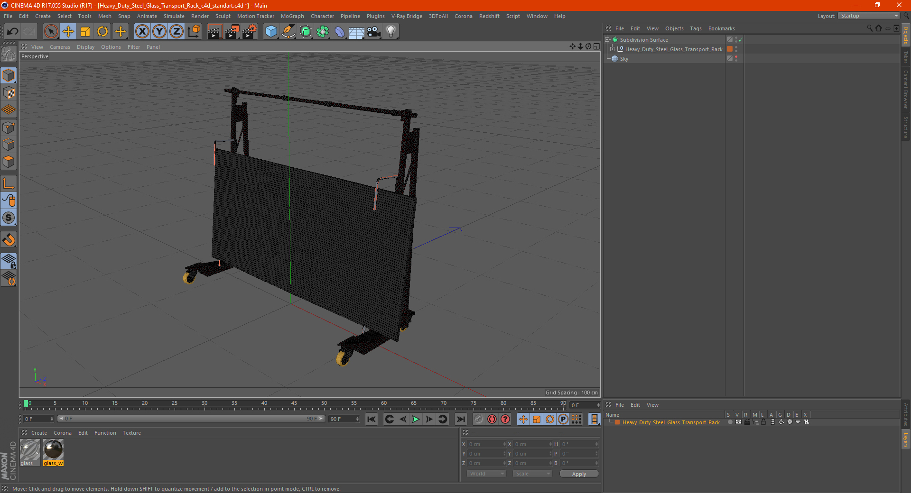Click the Heavy_Duty layer color swatch

click(617, 422)
